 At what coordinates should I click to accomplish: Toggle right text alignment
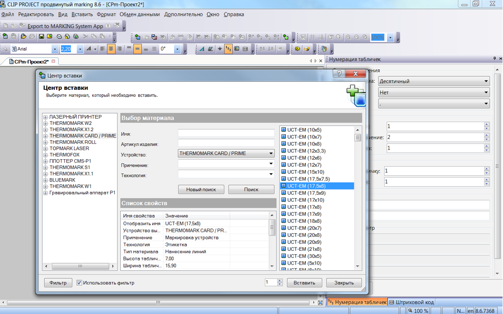tap(119, 49)
